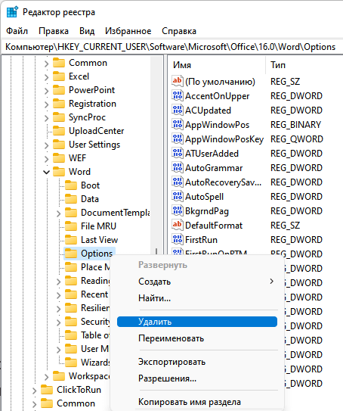Expand the ClickToRun key

coord(34,391)
